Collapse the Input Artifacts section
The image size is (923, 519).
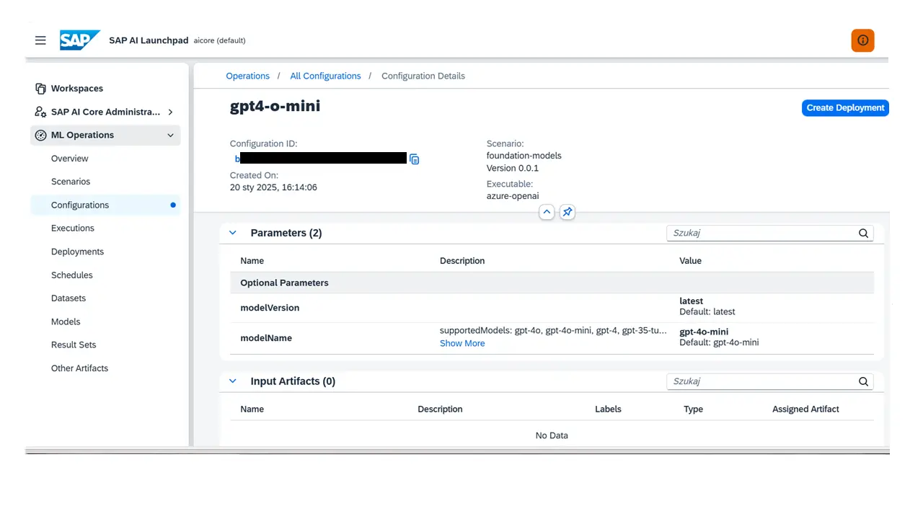pos(232,381)
